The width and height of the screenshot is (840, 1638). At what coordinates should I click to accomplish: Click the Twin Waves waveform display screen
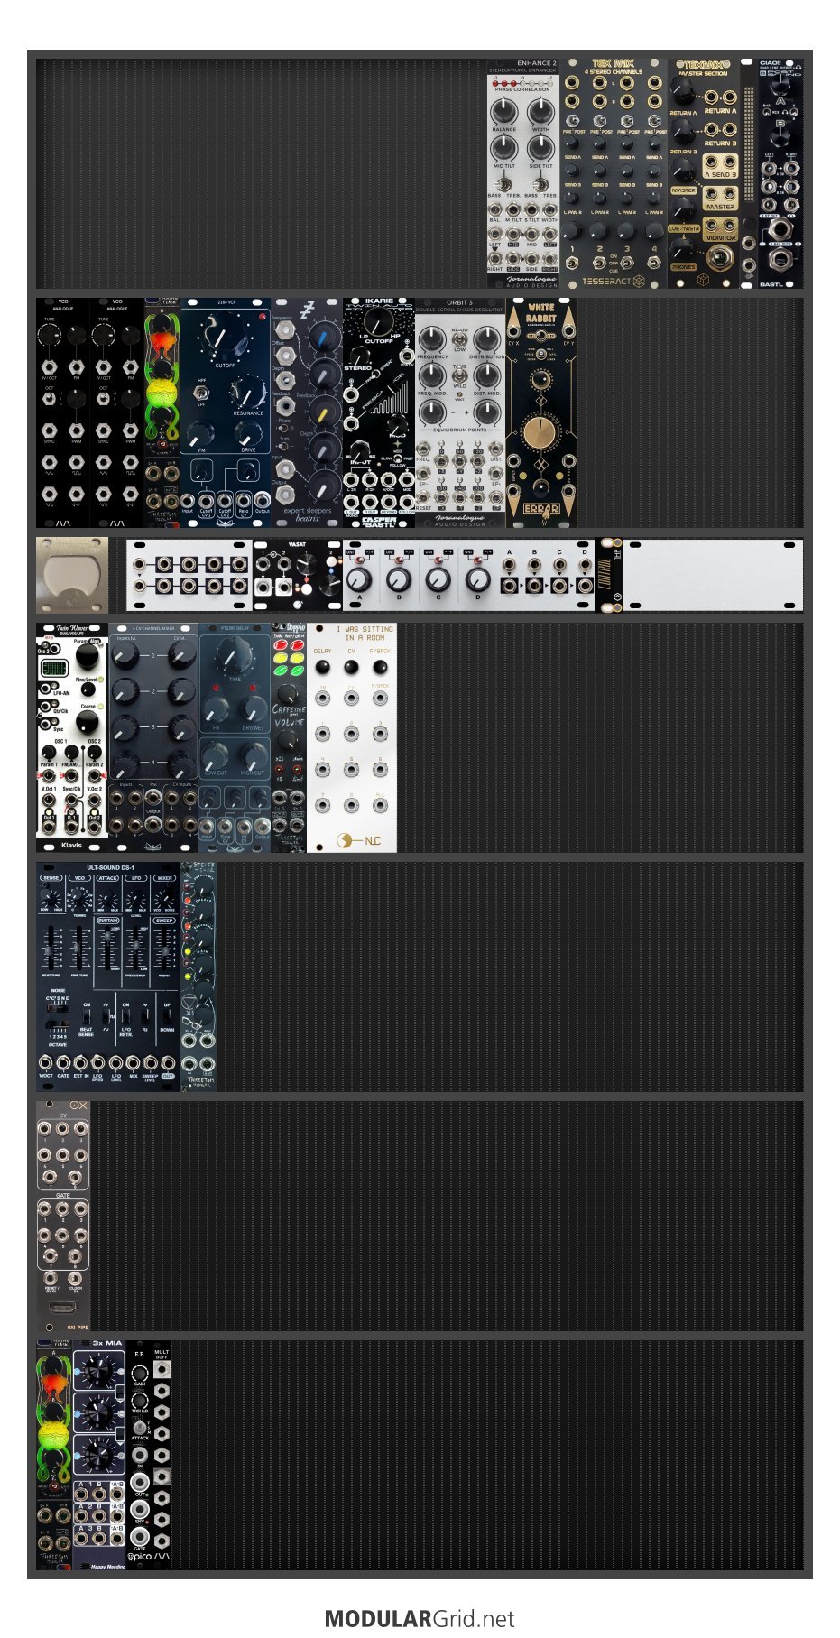click(56, 669)
